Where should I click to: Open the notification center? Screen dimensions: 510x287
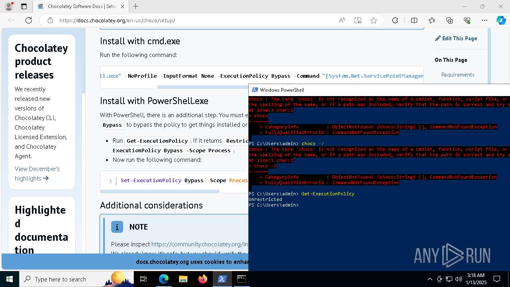497,279
